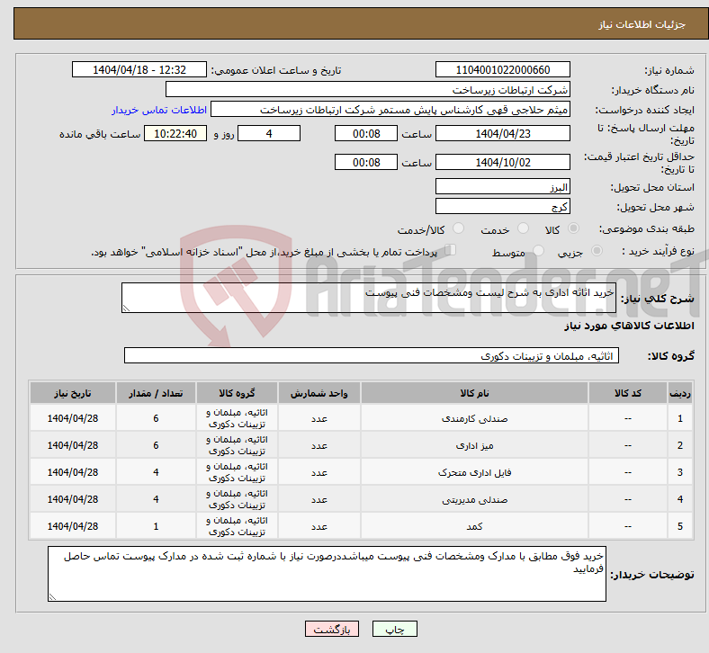Click the تعداد / مقدار column header
This screenshot has height=653, width=709.
(x=156, y=393)
